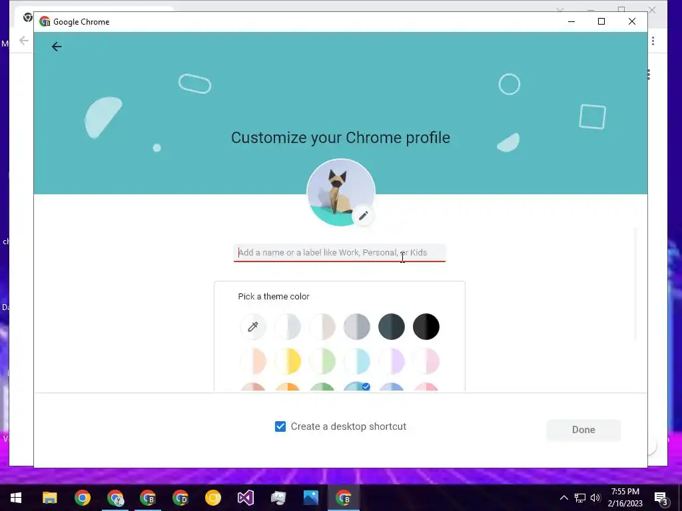The height and width of the screenshot is (511, 682).
Task: Select the blue theme color in bottom row
Action: [x=392, y=387]
